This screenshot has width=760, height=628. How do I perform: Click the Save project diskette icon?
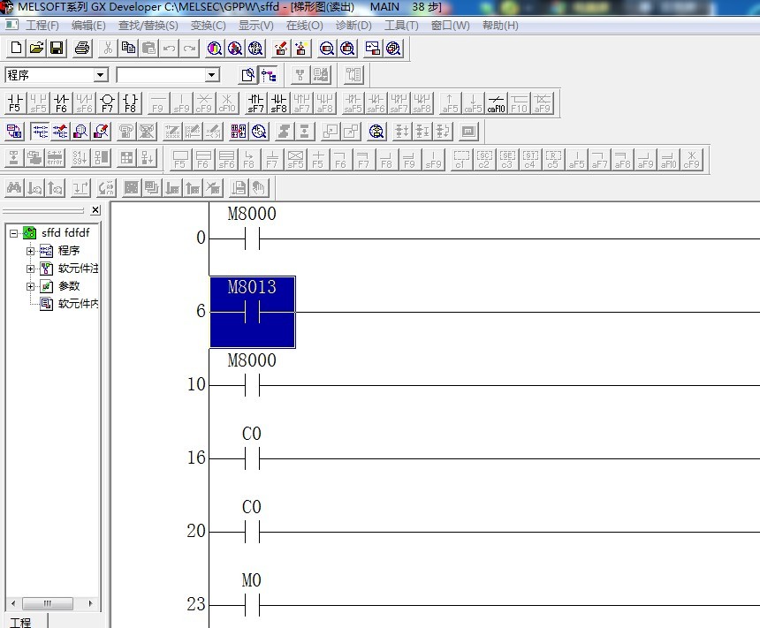pos(56,49)
